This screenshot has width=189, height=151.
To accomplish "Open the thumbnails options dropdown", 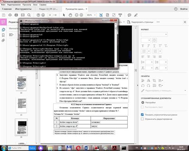I will click(x=12, y=35).
